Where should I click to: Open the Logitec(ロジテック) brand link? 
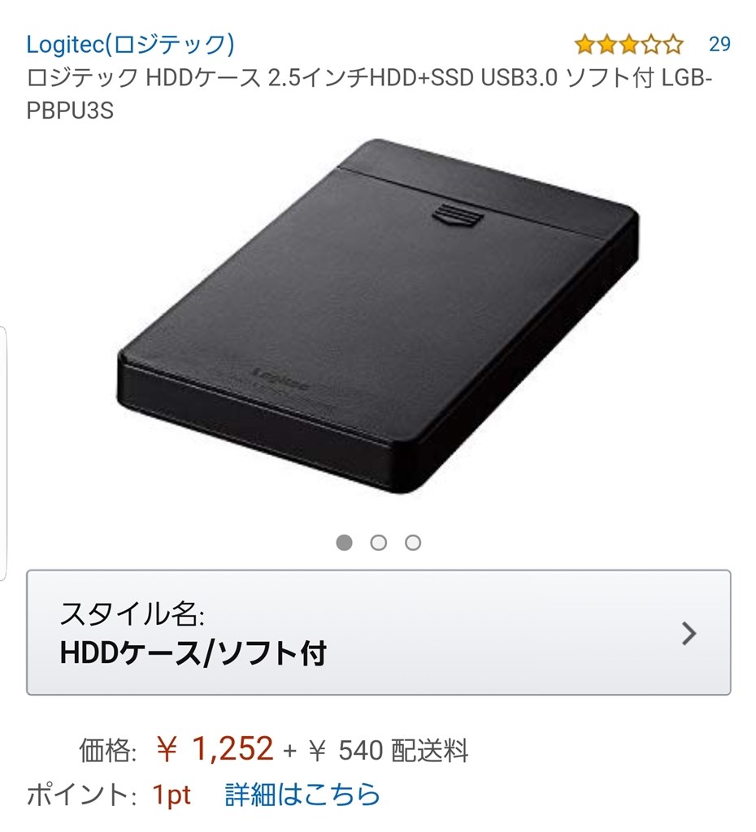tap(131, 44)
